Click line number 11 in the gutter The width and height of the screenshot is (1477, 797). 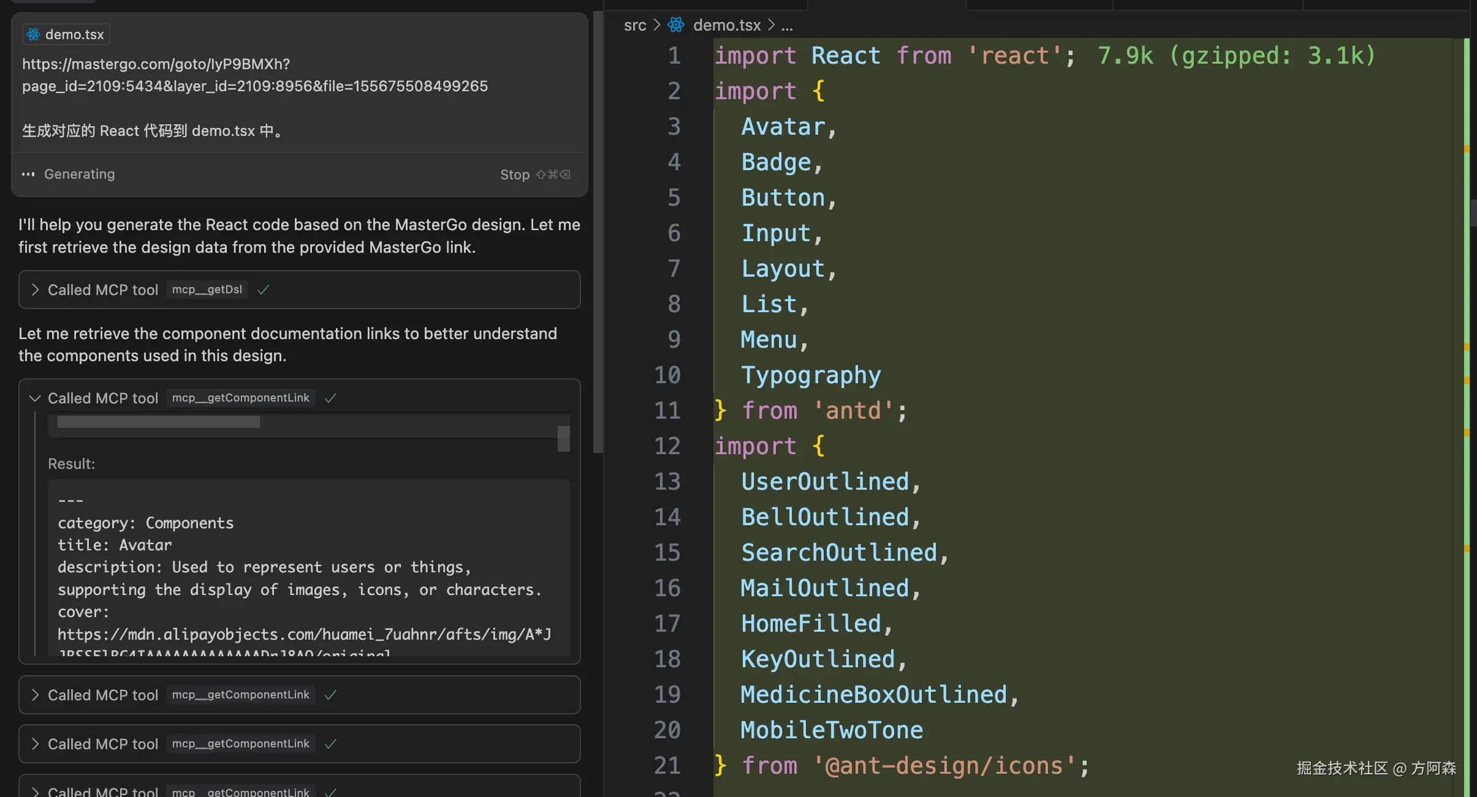pyautogui.click(x=667, y=411)
